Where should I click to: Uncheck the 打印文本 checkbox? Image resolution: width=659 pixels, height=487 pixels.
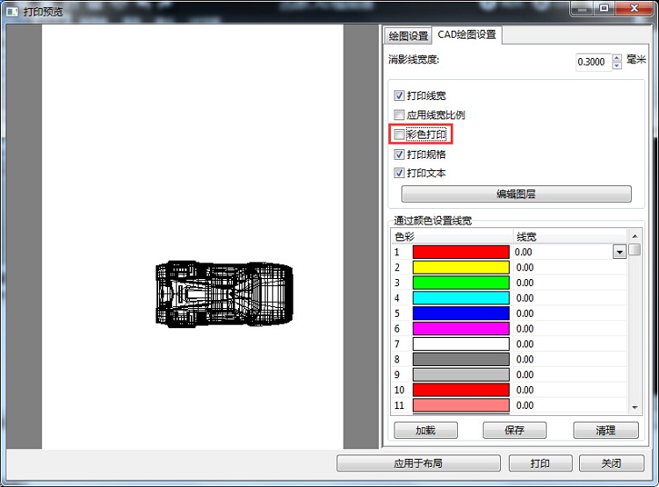[x=399, y=173]
